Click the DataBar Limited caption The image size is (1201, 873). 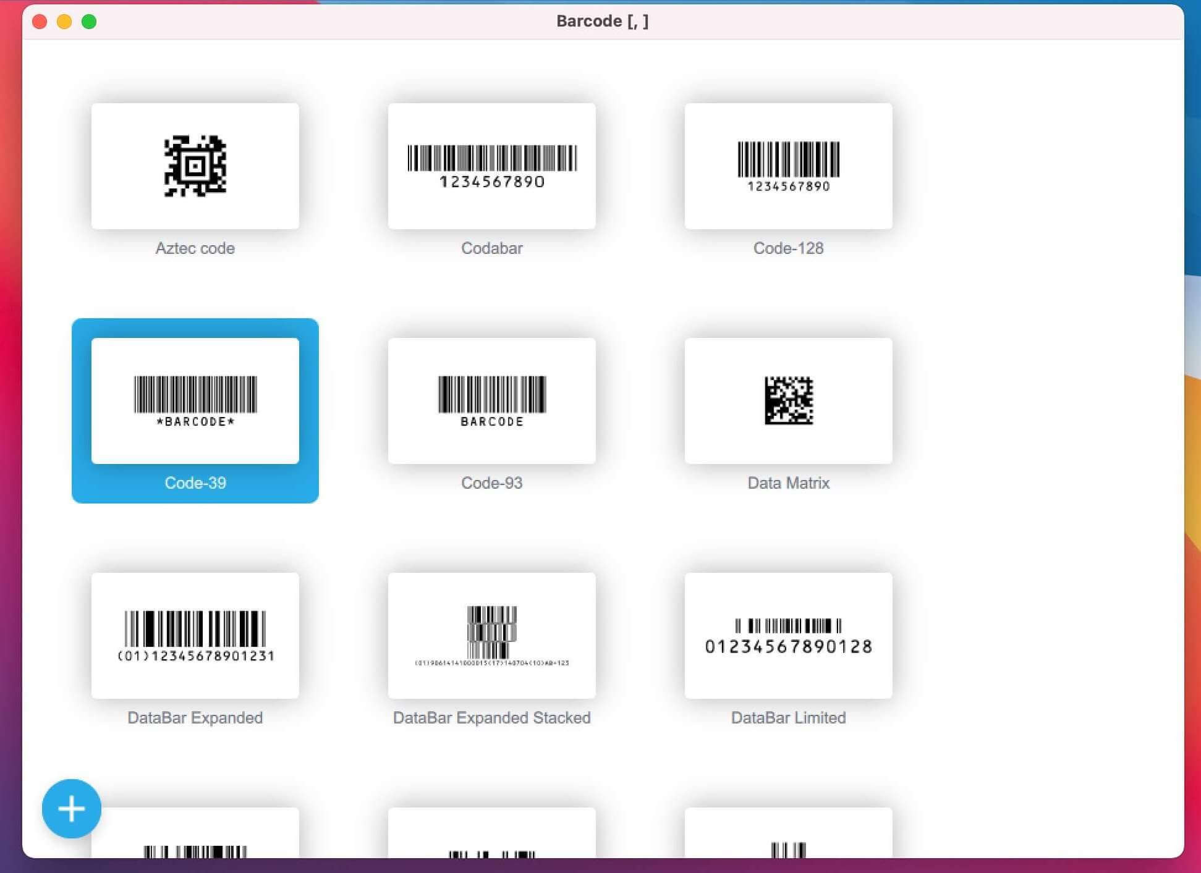tap(788, 718)
